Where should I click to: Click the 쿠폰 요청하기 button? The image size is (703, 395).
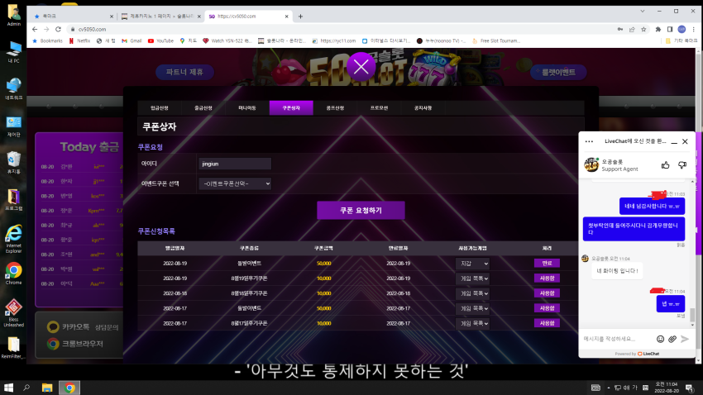[361, 211]
